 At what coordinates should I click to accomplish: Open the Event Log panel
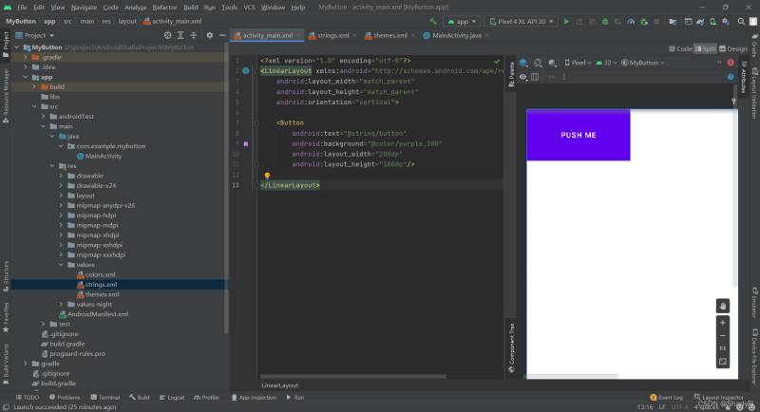(666, 397)
